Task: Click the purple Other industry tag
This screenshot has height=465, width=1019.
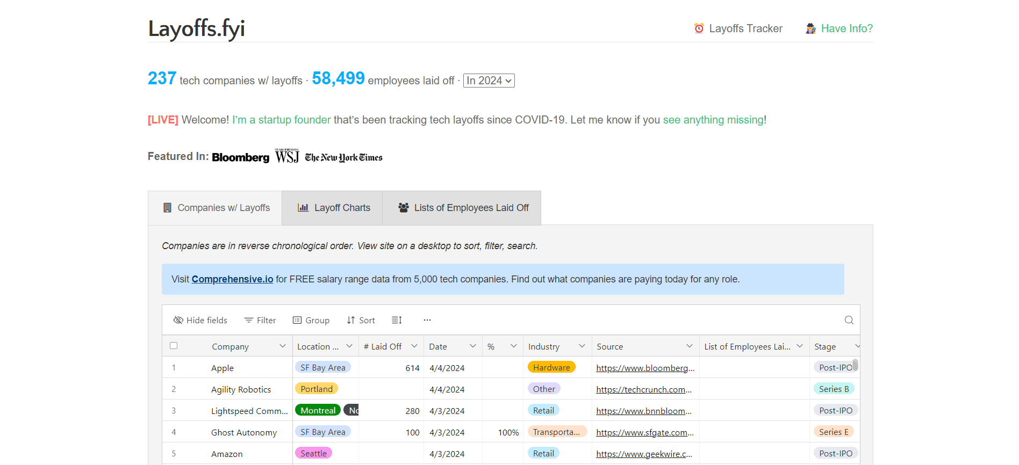Action: 544,389
